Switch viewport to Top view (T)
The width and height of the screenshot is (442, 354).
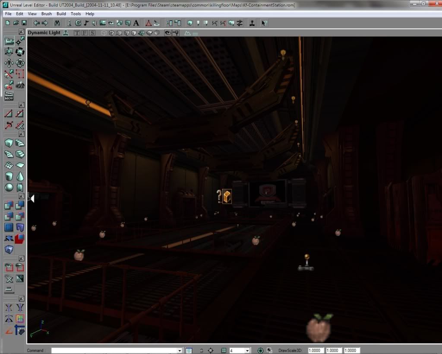click(77, 33)
